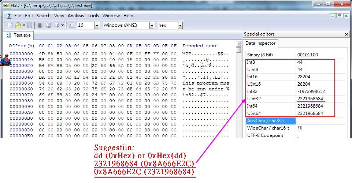The image size is (352, 183).
Task: Open a file using the folder icon
Action: click(x=18, y=25)
